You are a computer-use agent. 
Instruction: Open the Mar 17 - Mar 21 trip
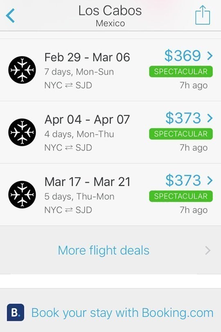coord(110,194)
